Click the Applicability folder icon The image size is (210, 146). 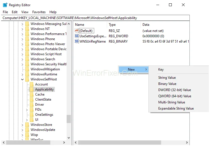click(31, 89)
